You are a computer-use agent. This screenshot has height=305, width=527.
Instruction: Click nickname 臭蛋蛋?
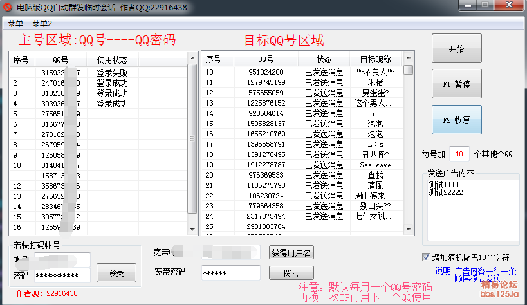tap(375, 93)
